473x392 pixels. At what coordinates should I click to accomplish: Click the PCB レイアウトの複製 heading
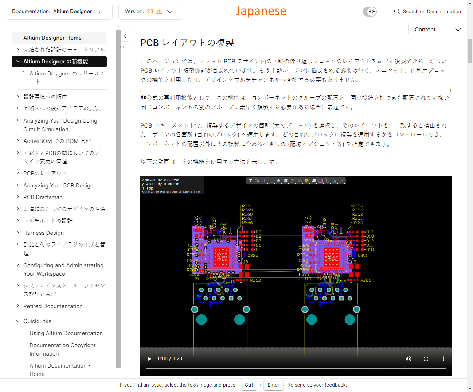pos(187,43)
